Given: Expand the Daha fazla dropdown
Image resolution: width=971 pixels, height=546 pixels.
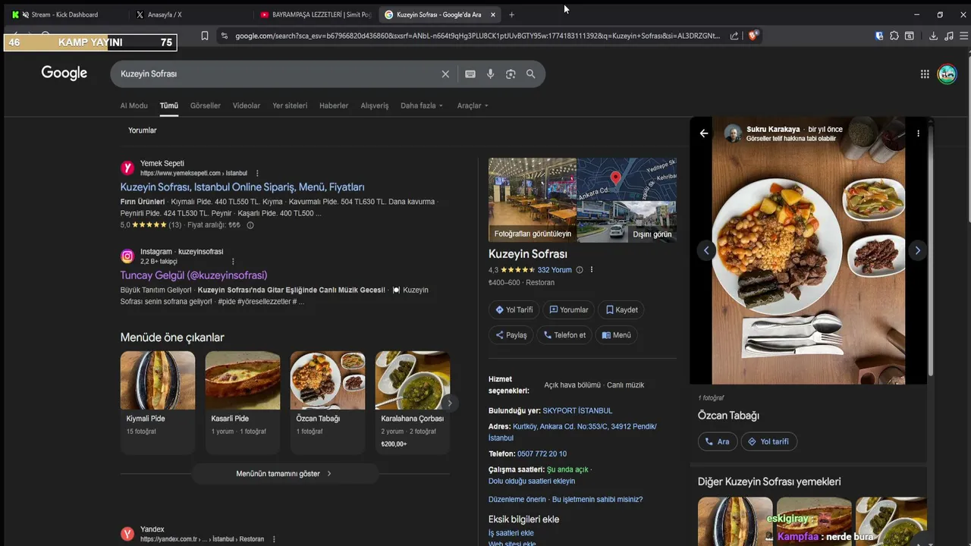Looking at the screenshot, I should tap(422, 105).
